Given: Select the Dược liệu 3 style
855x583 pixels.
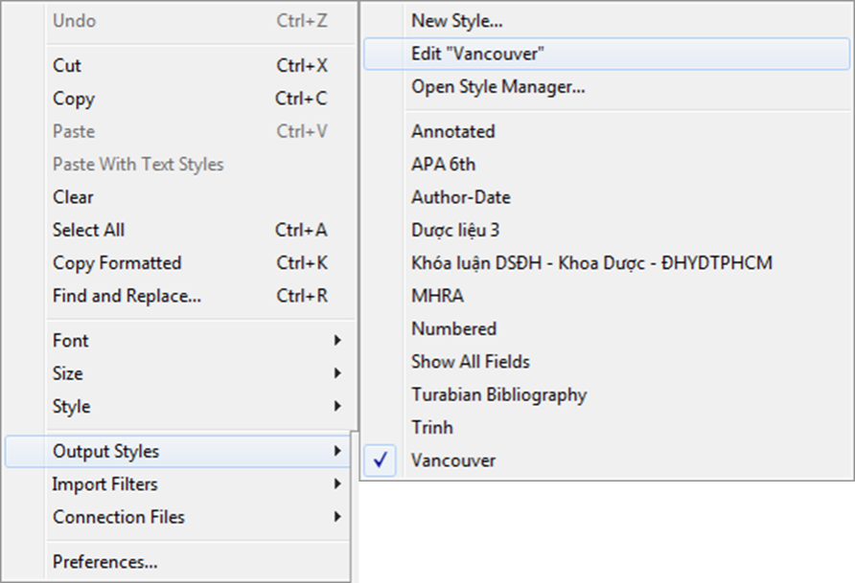Looking at the screenshot, I should [607, 230].
